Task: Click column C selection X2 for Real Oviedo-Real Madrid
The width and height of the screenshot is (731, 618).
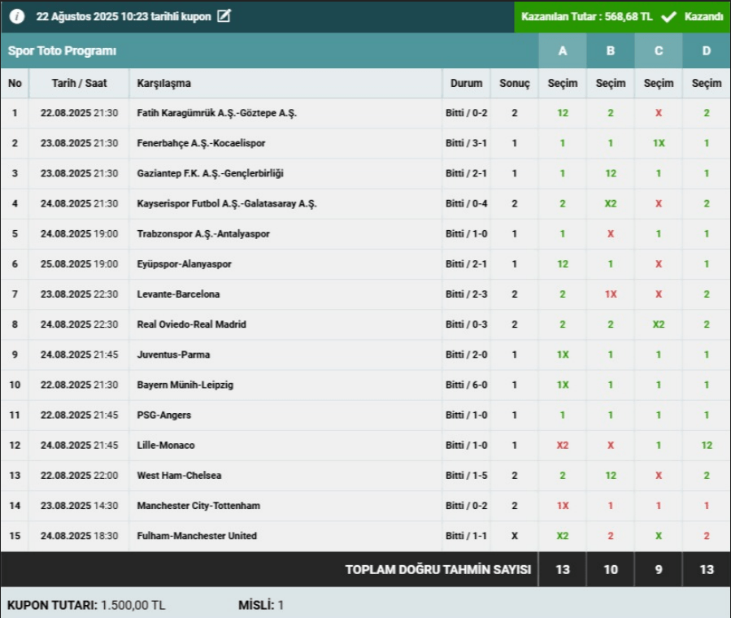Action: [x=659, y=324]
